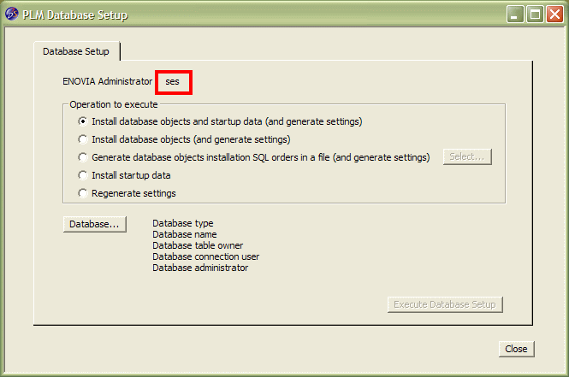
Task: Switch to the Database Setup tab
Action: pyautogui.click(x=76, y=51)
